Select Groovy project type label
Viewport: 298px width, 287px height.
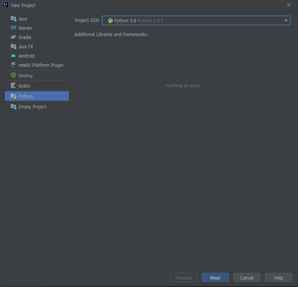[x=26, y=76]
